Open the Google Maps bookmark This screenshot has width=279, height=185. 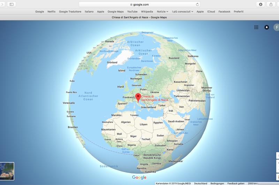coord(115,11)
